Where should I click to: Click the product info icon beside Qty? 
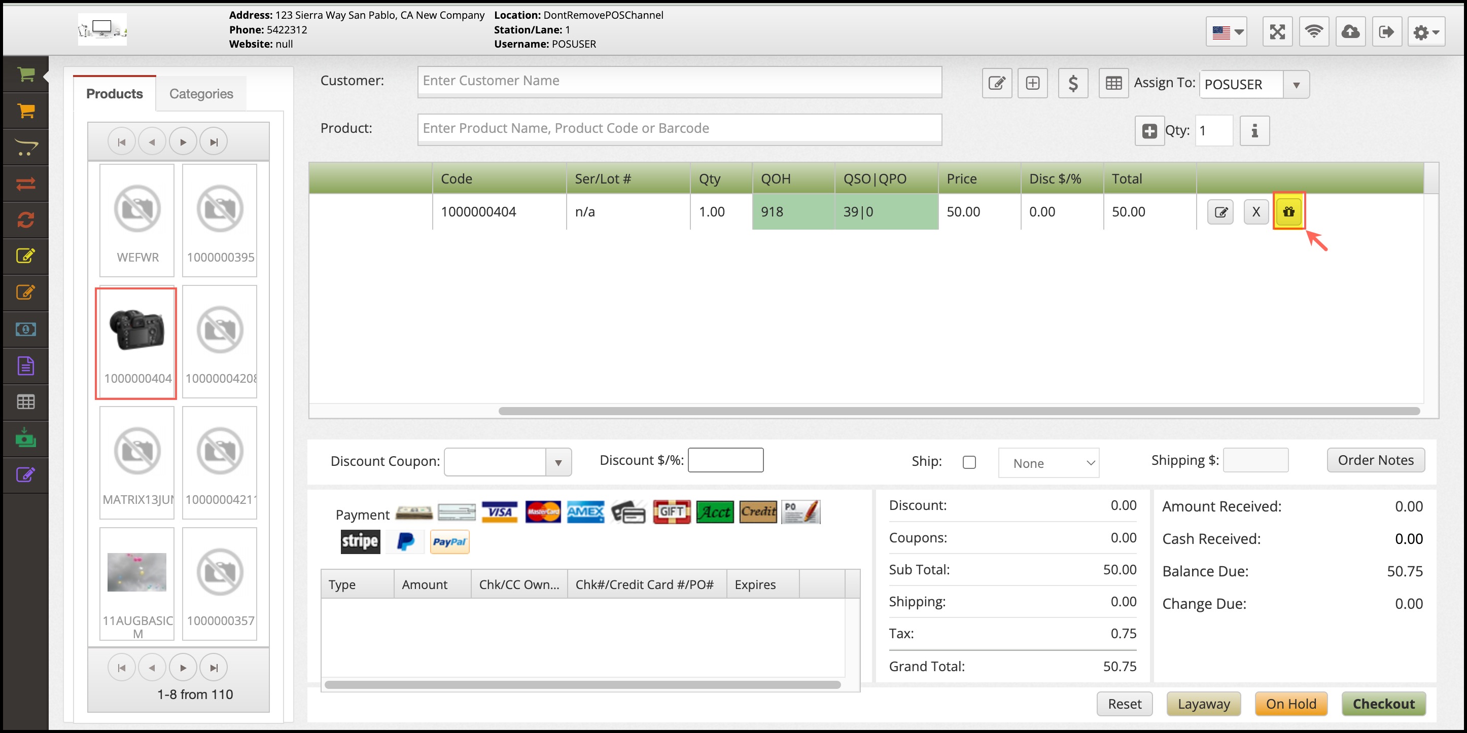click(1254, 131)
